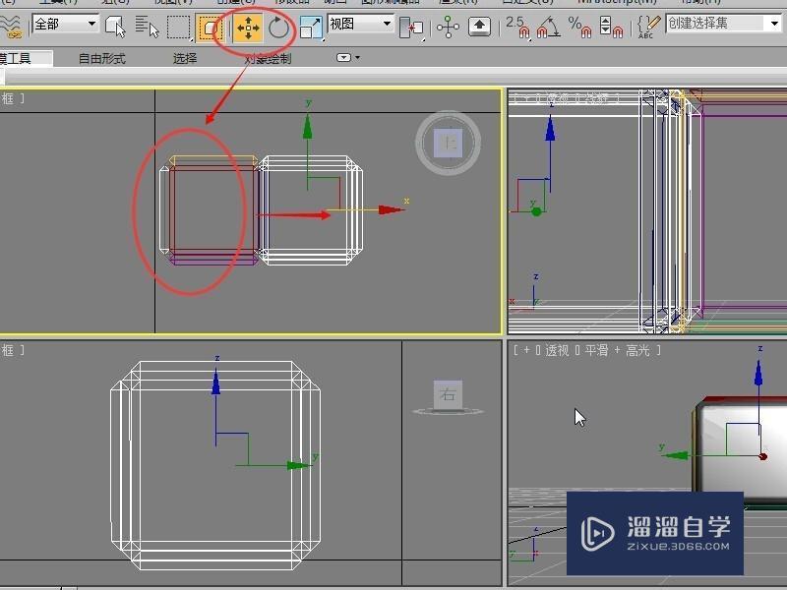Toggle Angle Snap

(549, 27)
